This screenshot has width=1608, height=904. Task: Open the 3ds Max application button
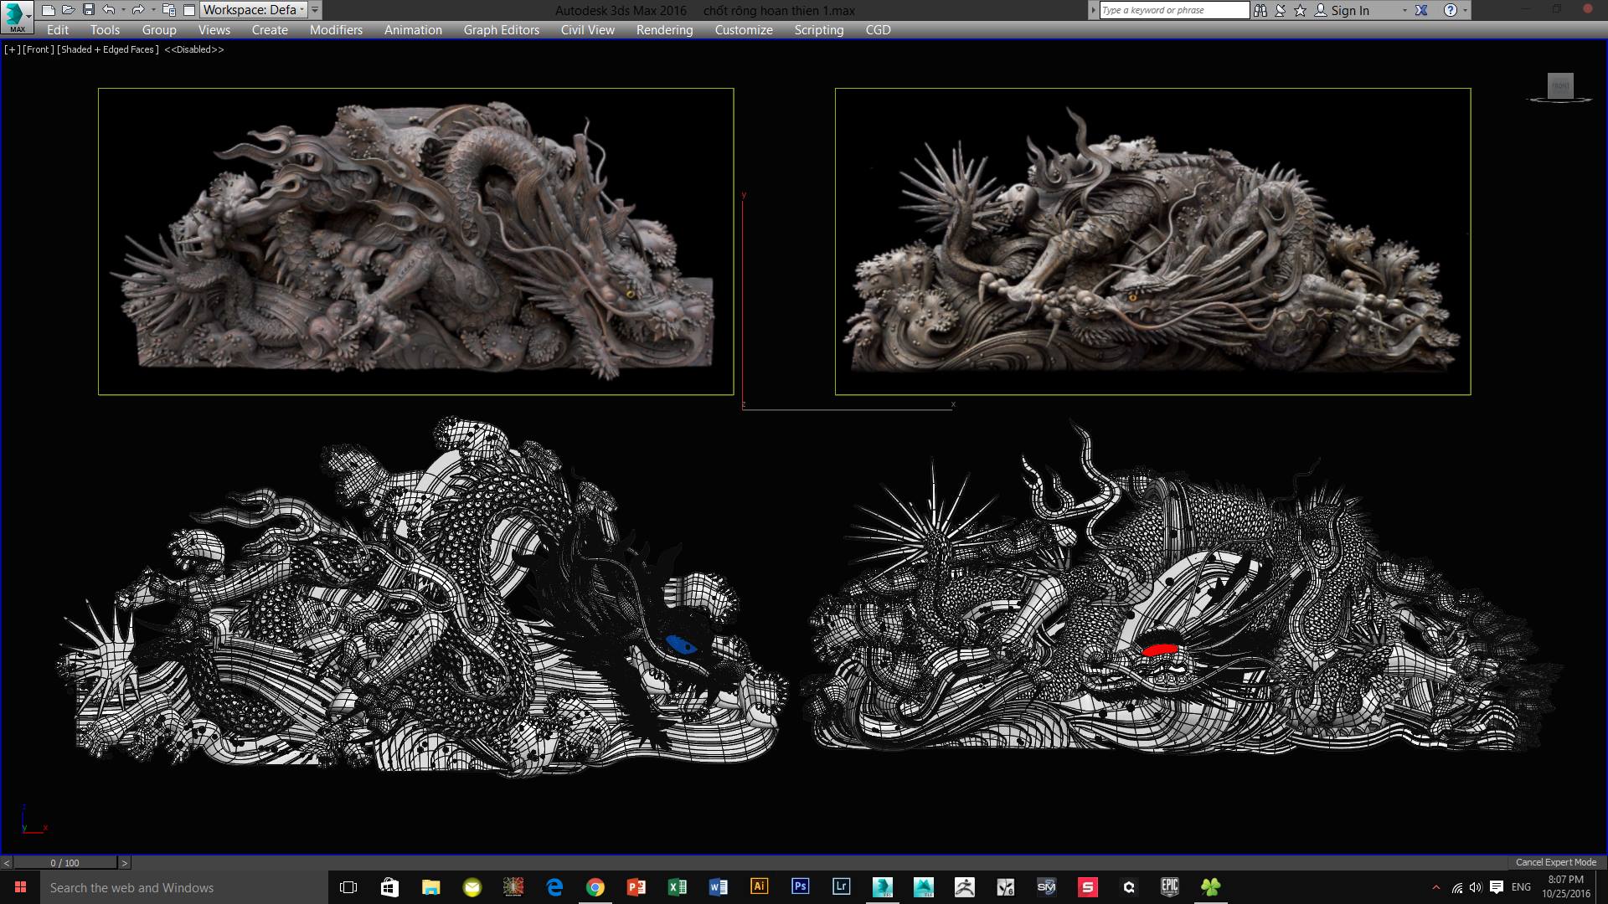(x=17, y=15)
